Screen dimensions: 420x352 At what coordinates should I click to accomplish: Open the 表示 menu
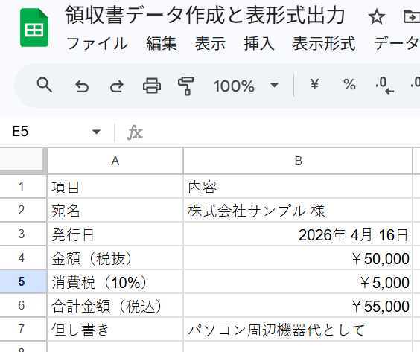pos(210,43)
